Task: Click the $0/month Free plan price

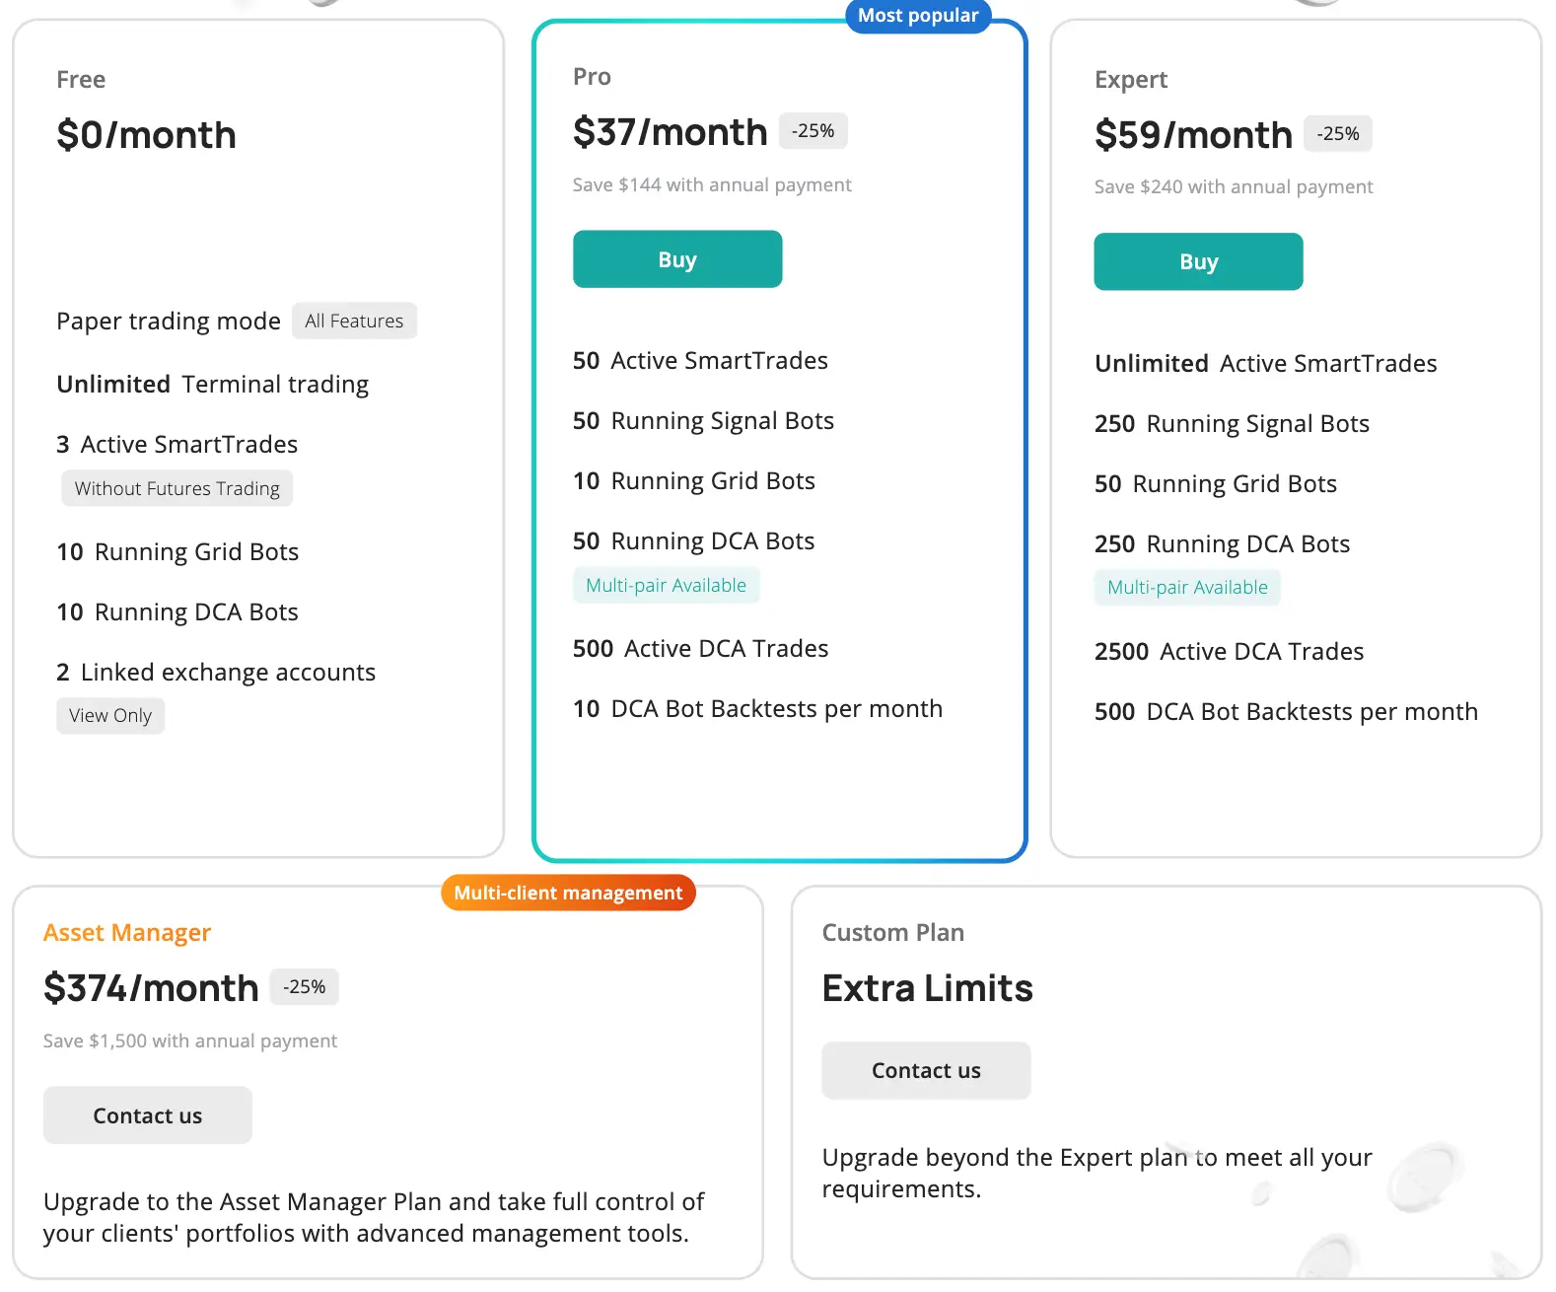Action: click(146, 135)
